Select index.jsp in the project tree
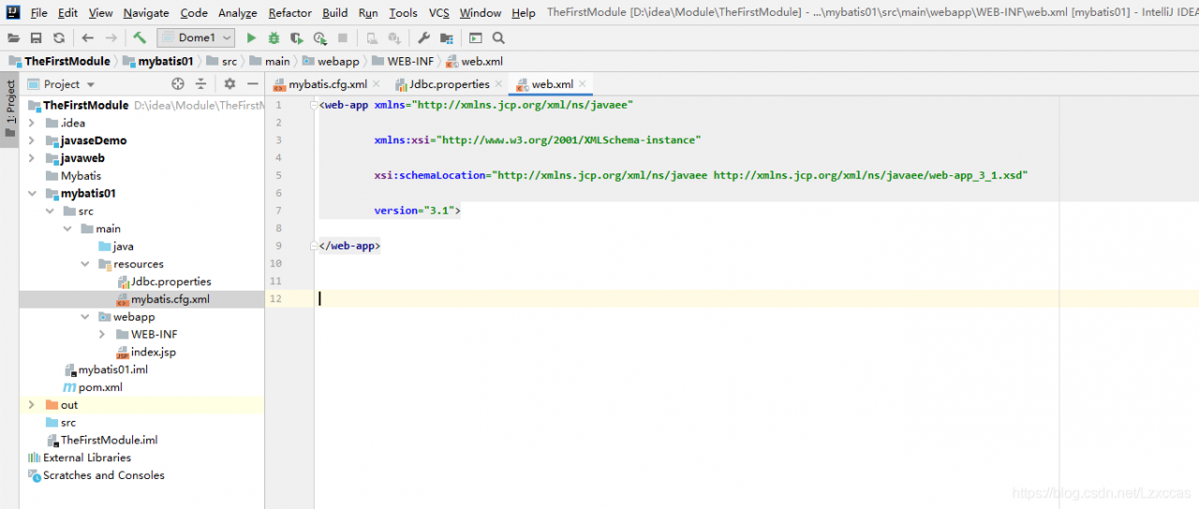The height and width of the screenshot is (509, 1199). pyautogui.click(x=146, y=352)
